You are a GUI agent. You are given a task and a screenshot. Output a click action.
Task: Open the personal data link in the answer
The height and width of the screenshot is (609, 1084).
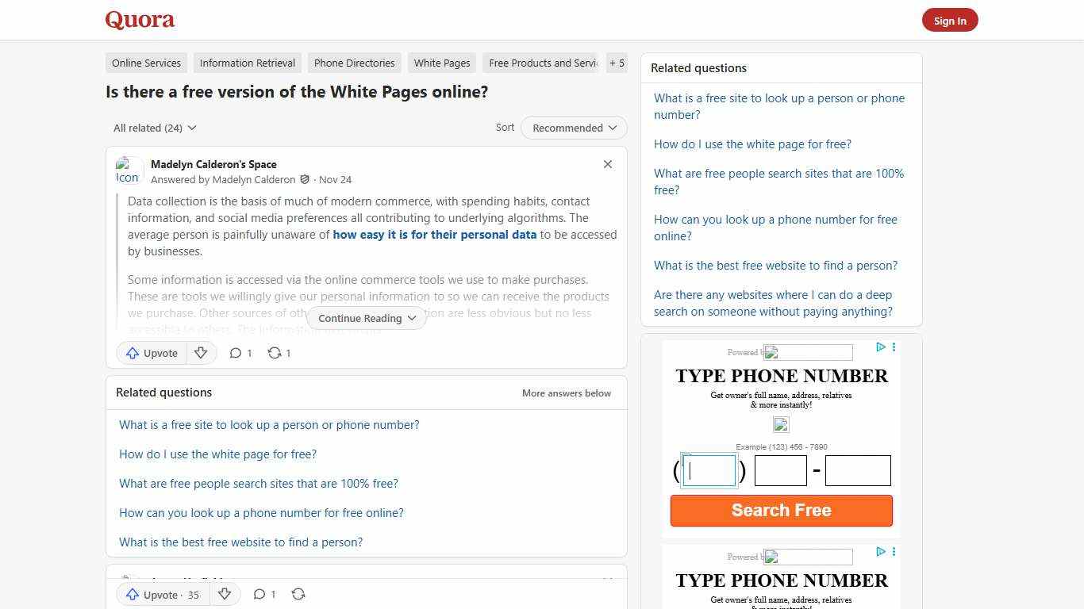click(x=435, y=234)
